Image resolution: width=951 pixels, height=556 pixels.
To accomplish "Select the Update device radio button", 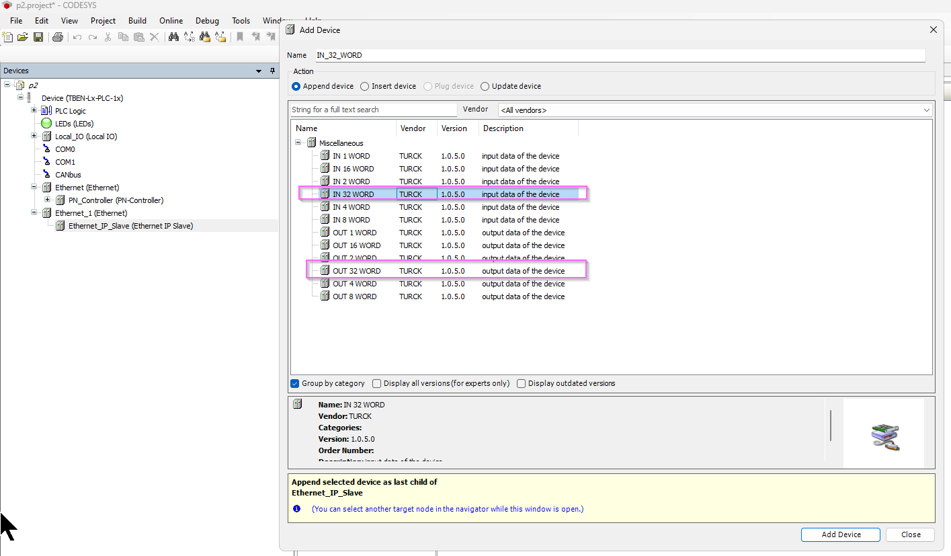I will coord(485,86).
